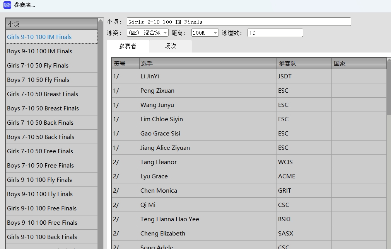Click the 泳道数 lane count field
The width and height of the screenshot is (391, 249).
point(275,33)
